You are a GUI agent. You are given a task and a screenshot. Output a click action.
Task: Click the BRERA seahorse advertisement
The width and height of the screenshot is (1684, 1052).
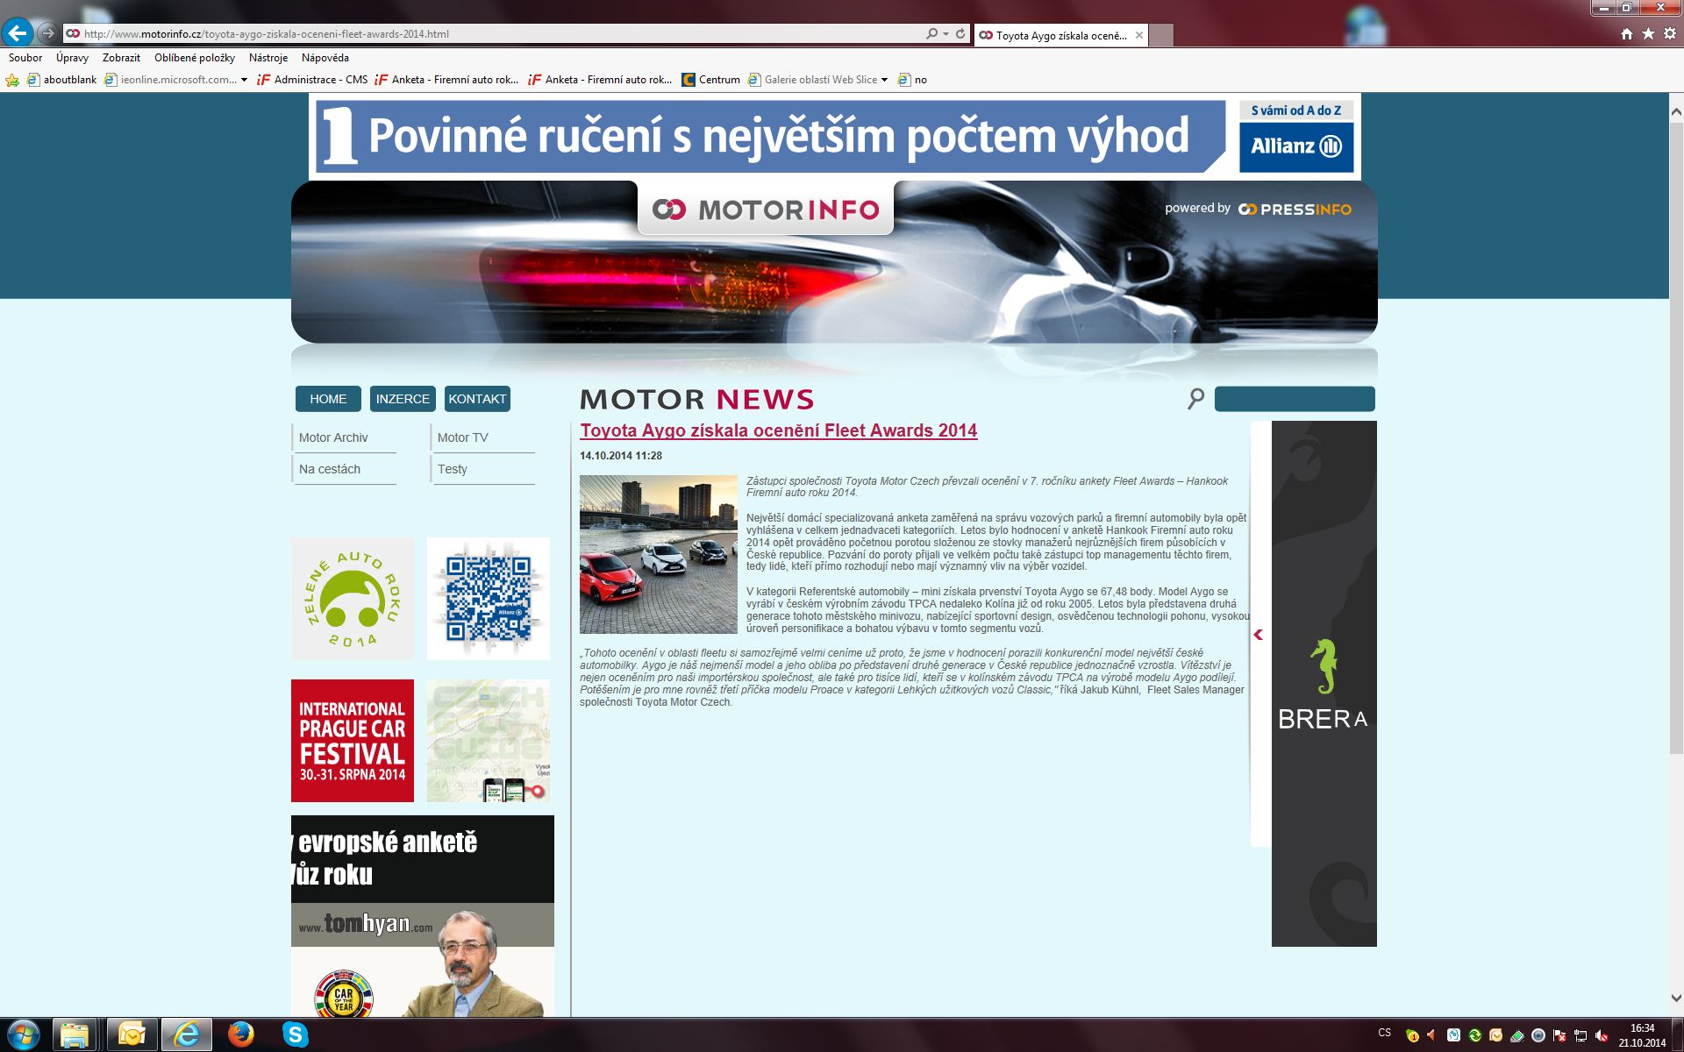[x=1324, y=684]
